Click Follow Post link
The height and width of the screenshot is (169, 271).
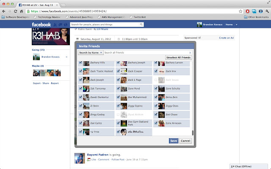[x=118, y=160]
